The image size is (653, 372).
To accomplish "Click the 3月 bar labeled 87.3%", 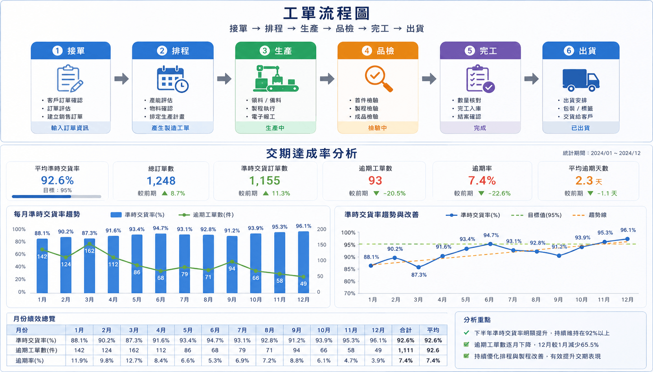I will coord(90,266).
